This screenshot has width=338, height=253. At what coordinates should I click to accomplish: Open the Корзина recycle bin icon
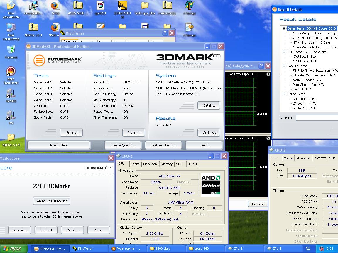[x=11, y=52]
